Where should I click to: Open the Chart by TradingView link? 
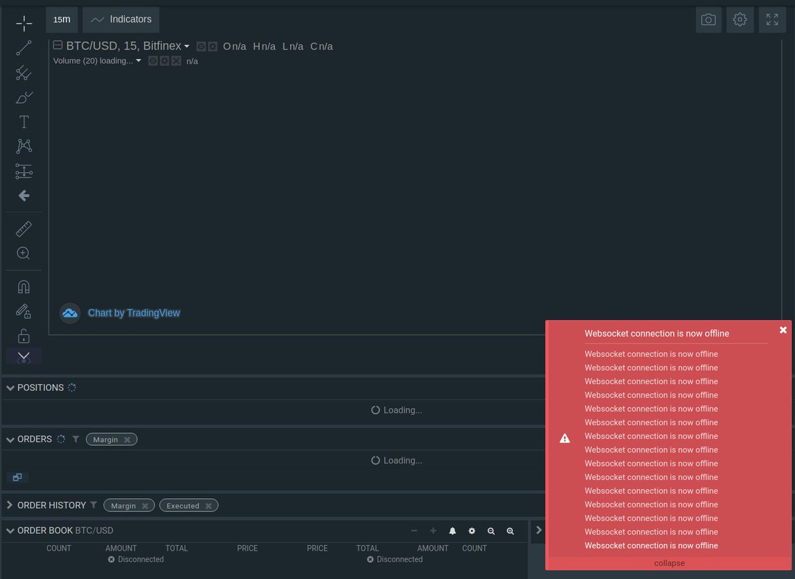[x=134, y=313]
